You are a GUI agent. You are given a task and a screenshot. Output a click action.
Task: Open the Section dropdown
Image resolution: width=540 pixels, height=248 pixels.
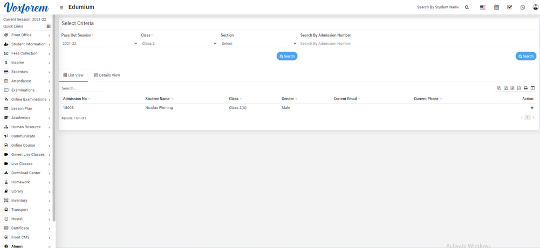tap(258, 44)
